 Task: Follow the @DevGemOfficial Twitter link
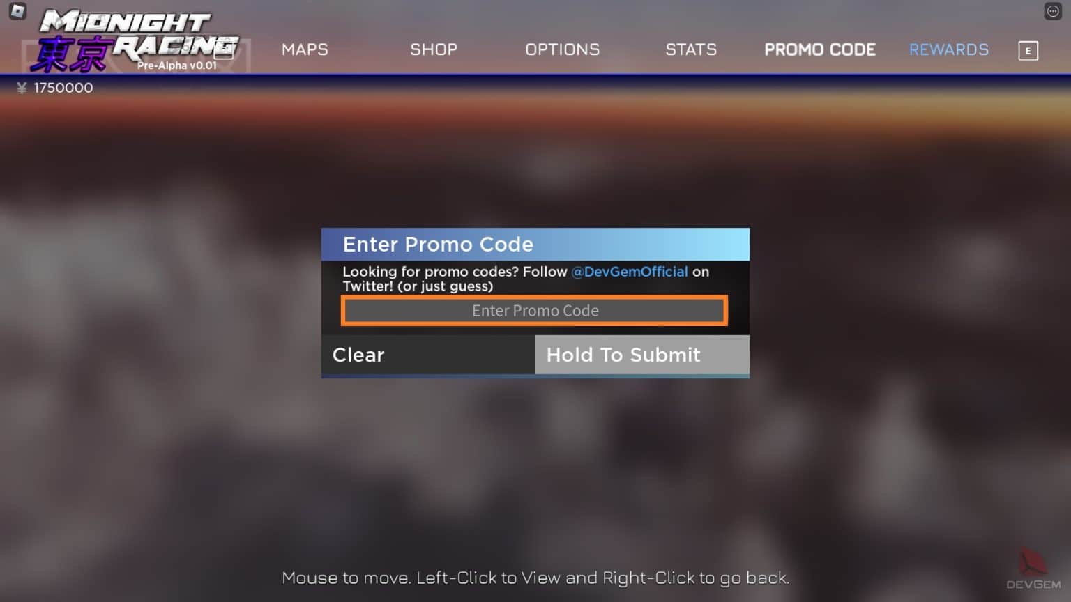(x=630, y=272)
